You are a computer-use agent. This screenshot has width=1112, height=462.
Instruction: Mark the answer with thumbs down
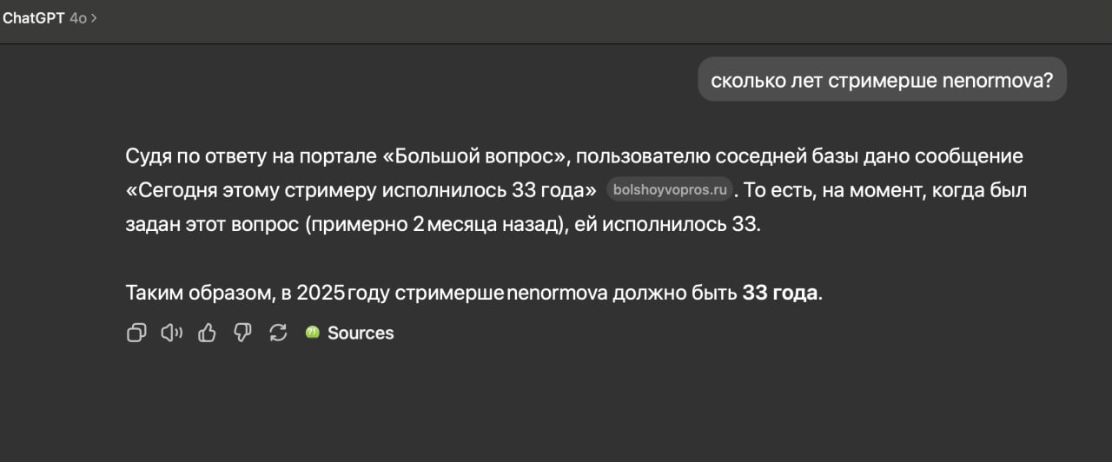[243, 333]
